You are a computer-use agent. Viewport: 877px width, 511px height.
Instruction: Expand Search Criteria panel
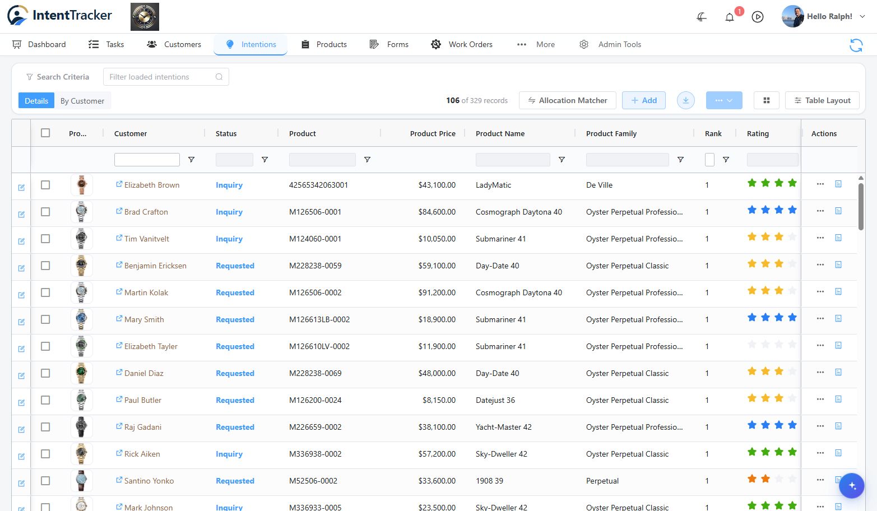point(57,77)
